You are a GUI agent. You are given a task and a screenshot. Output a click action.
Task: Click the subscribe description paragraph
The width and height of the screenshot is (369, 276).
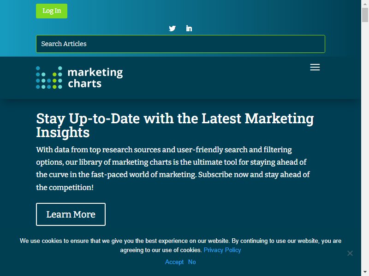[173, 168]
